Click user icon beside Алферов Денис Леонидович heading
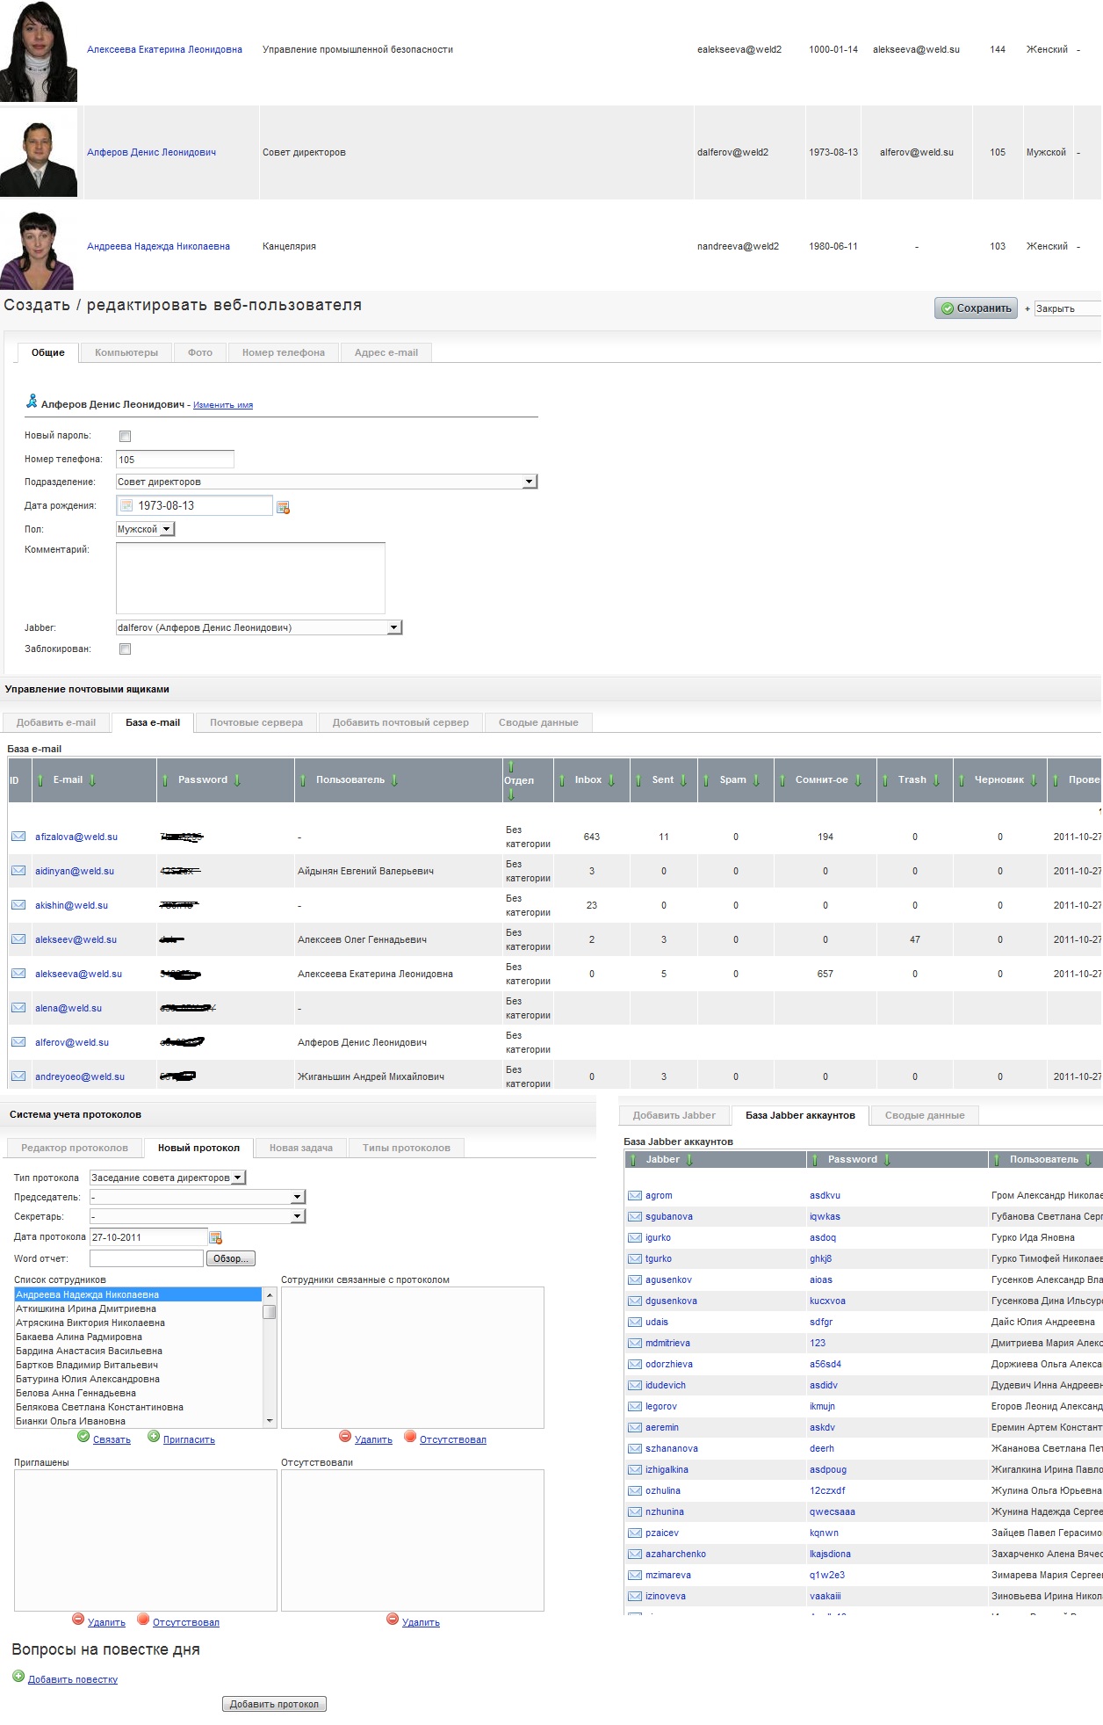This screenshot has height=1725, width=1103. [x=32, y=402]
